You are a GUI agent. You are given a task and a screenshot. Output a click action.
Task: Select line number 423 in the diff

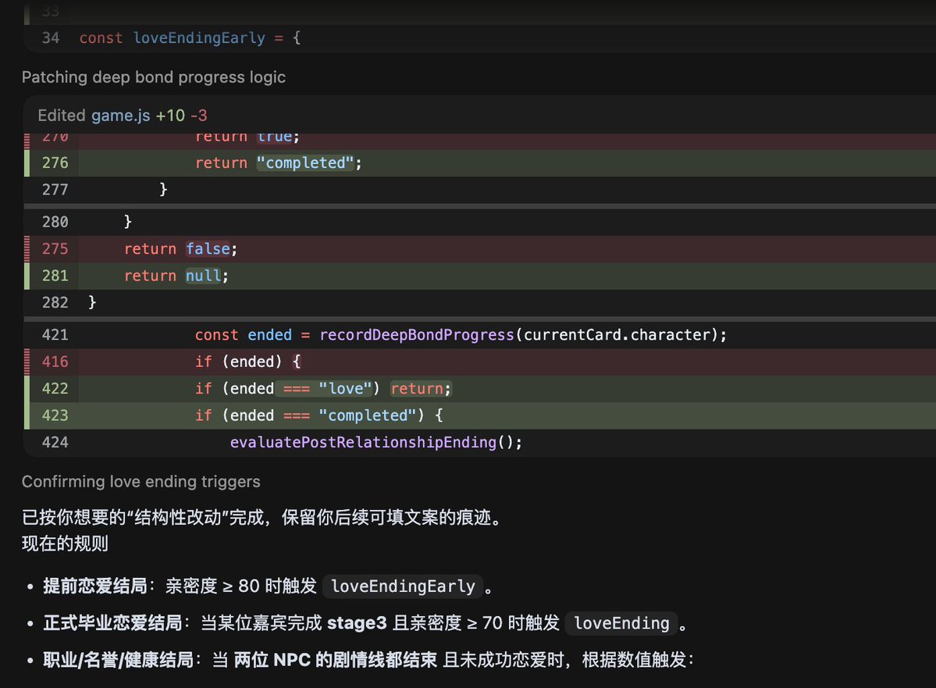pyautogui.click(x=55, y=415)
